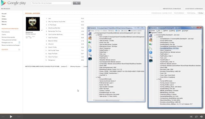Click the dark website icon in the iTunes-path MediaInfo sidebar
This screenshot has height=119, width=205.
90,59
